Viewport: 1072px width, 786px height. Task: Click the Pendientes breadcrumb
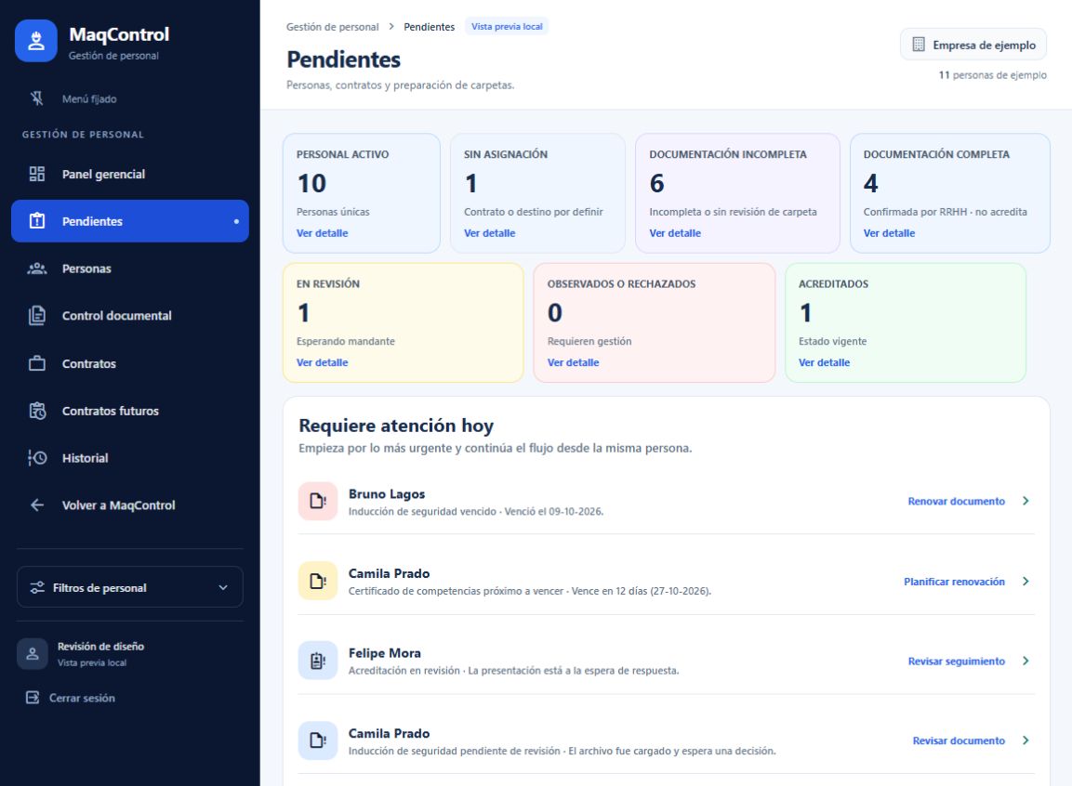pos(429,27)
